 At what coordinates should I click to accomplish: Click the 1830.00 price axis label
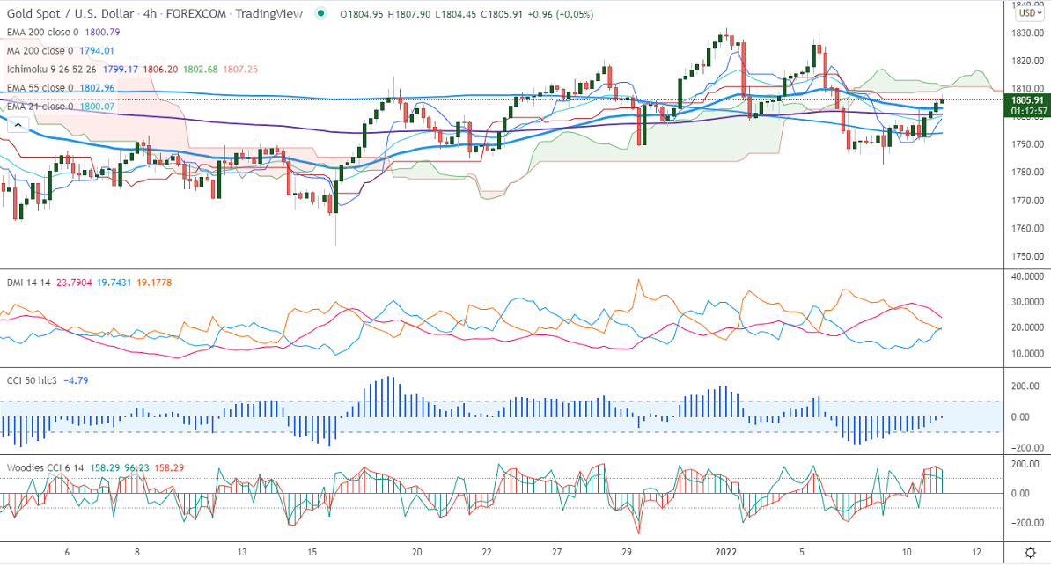pyautogui.click(x=1028, y=33)
